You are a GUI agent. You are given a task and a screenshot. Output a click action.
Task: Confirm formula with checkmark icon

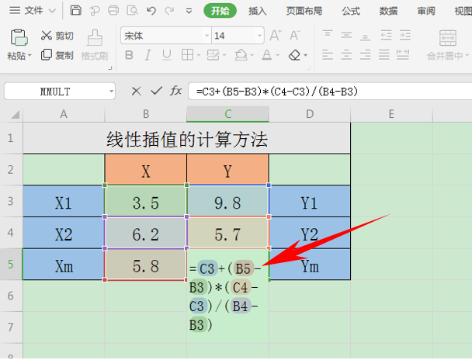(x=156, y=91)
